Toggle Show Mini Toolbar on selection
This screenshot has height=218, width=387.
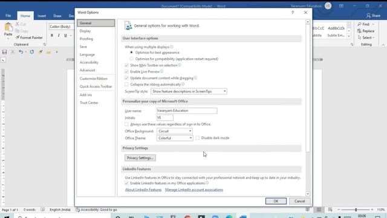126,65
